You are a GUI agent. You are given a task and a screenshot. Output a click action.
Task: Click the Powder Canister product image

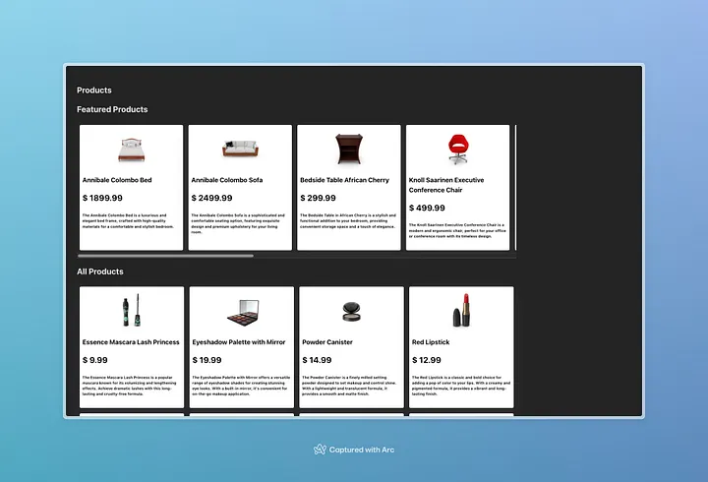(x=351, y=311)
